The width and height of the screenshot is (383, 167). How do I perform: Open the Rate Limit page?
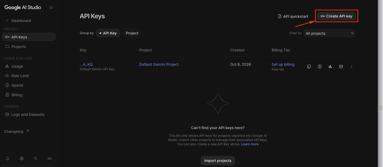click(x=28, y=76)
